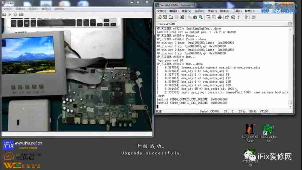Click the record icon in ECap toolbar
302x170 pixels.
pyautogui.click(x=15, y=14)
